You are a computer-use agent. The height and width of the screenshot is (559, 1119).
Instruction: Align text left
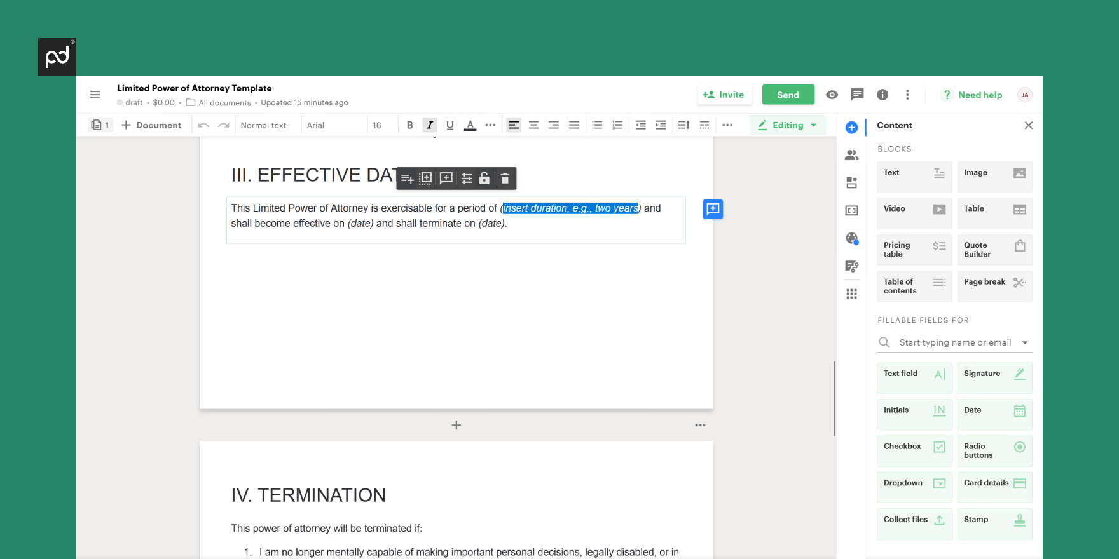point(514,125)
